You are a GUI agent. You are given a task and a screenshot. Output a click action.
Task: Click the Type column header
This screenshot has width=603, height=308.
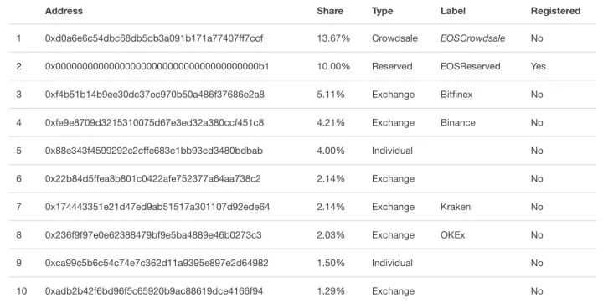click(x=382, y=11)
